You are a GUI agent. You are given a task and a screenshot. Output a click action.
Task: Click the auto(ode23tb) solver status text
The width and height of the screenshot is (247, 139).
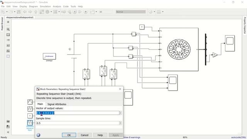[x=239, y=137]
